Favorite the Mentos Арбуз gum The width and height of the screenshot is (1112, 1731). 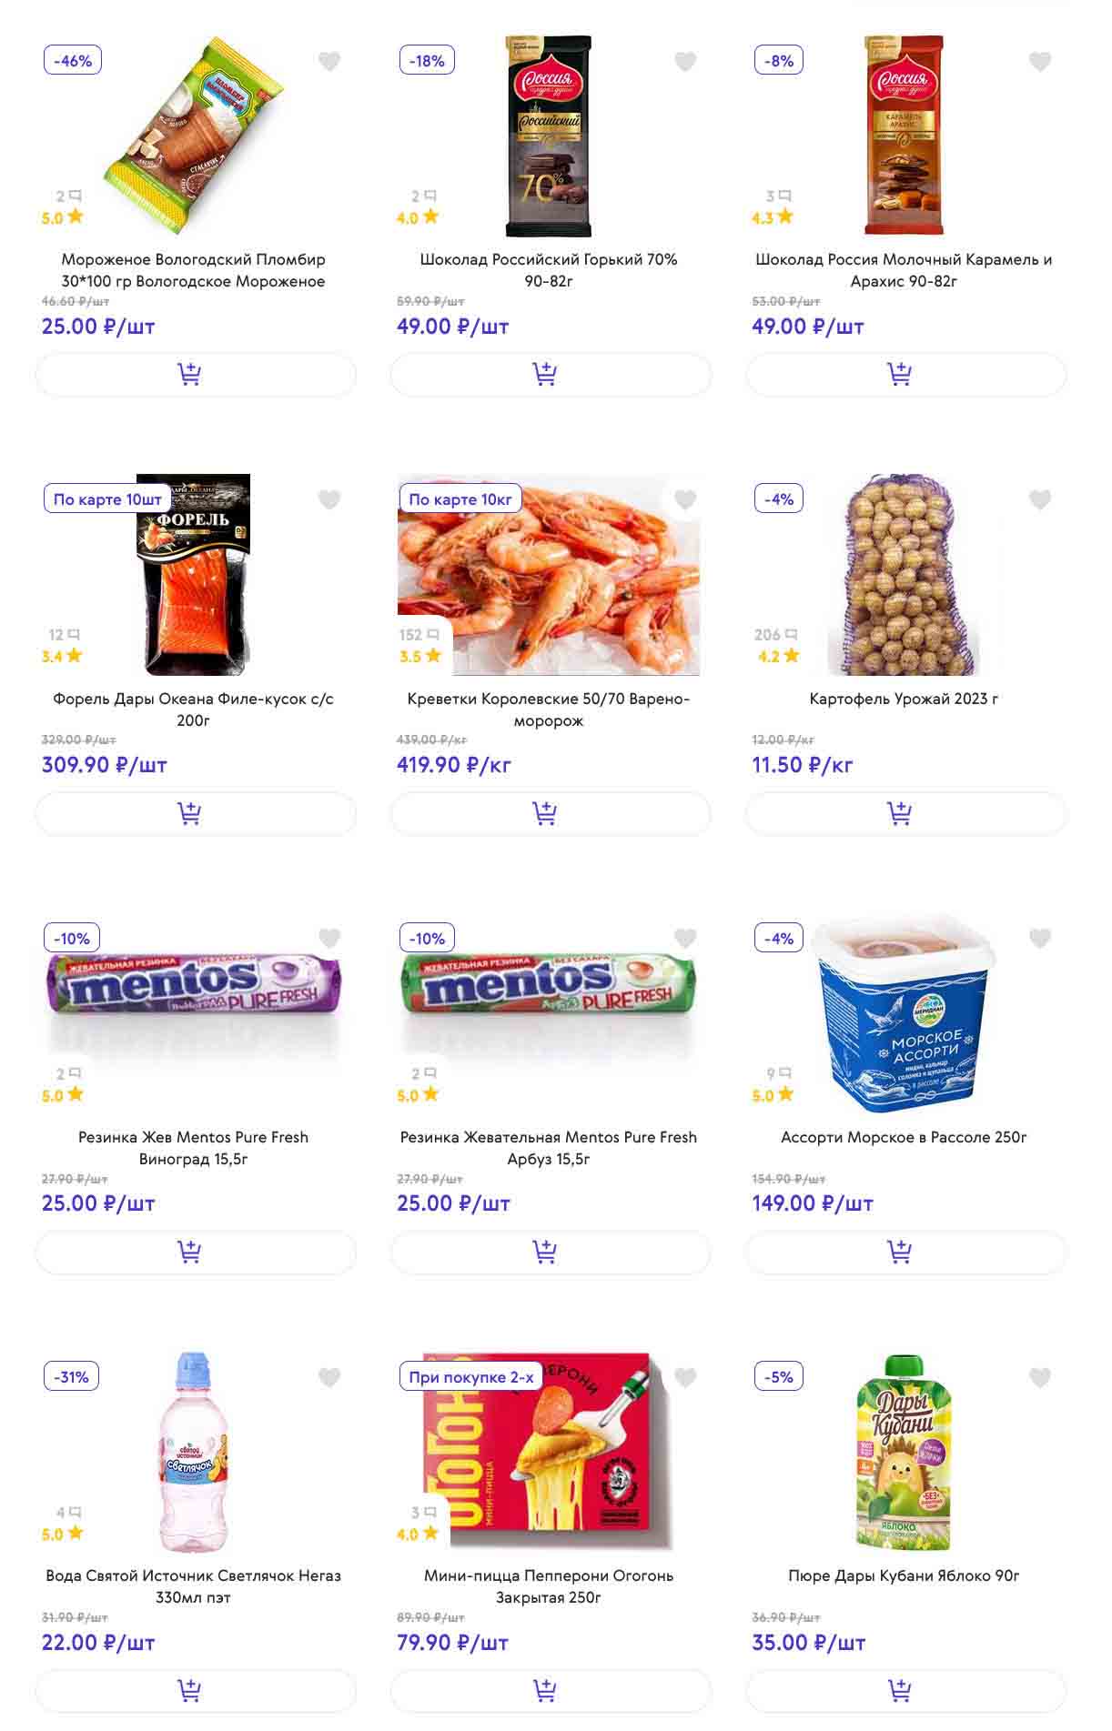pyautogui.click(x=685, y=939)
